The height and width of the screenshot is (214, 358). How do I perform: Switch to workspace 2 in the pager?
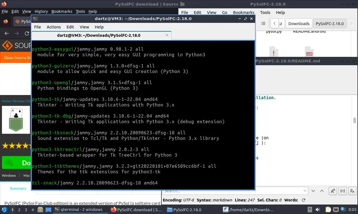click(x=19, y=210)
